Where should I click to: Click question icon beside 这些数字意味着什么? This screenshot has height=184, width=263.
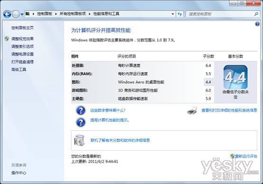click(x=81, y=110)
